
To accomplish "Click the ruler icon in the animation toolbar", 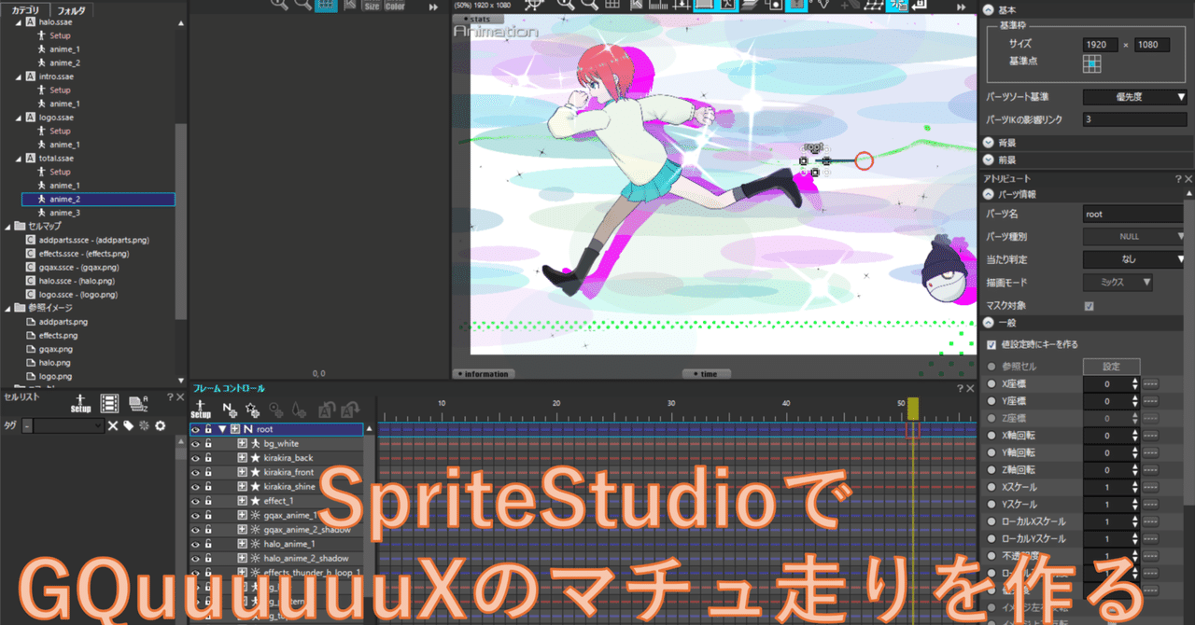I will click(x=659, y=5).
